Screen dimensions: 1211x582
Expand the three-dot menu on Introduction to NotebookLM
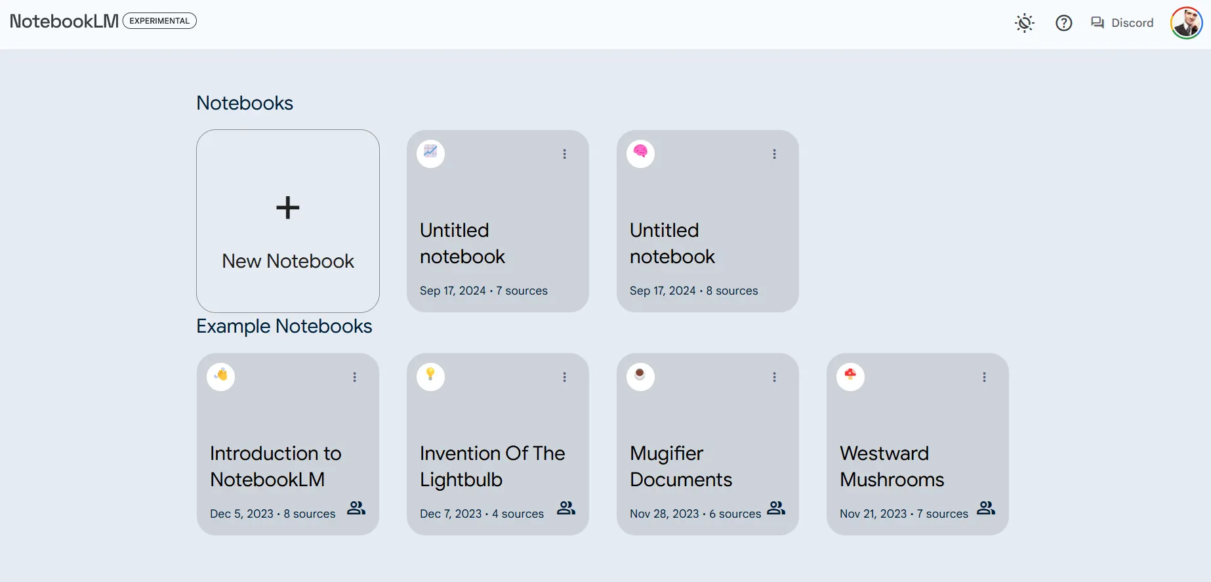(354, 377)
